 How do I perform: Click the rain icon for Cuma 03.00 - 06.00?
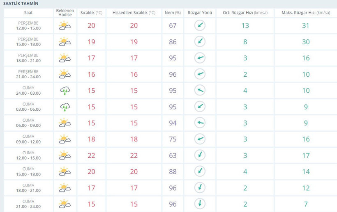point(65,107)
